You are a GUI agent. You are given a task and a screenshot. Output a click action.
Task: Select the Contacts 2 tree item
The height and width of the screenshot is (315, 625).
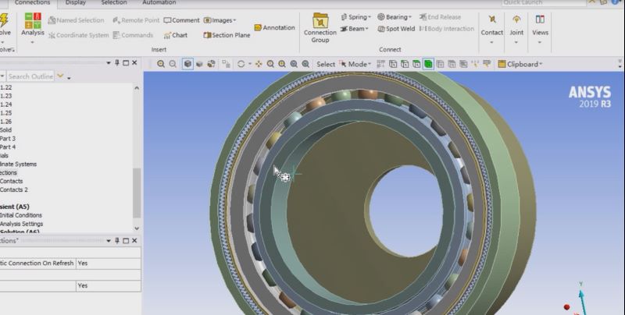coord(14,189)
